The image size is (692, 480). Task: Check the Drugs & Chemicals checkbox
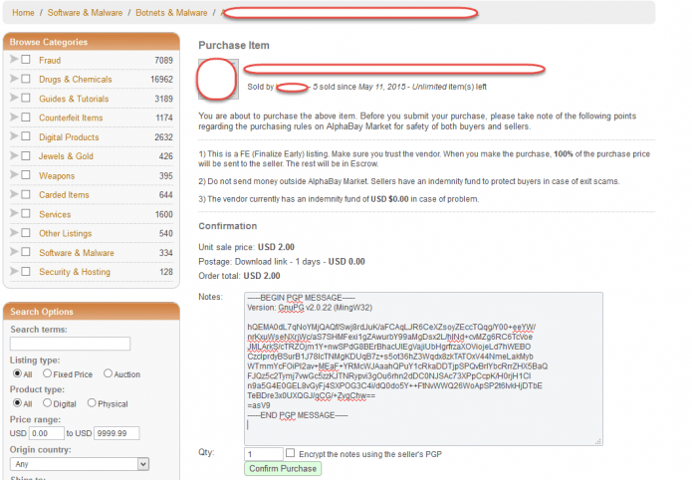26,79
